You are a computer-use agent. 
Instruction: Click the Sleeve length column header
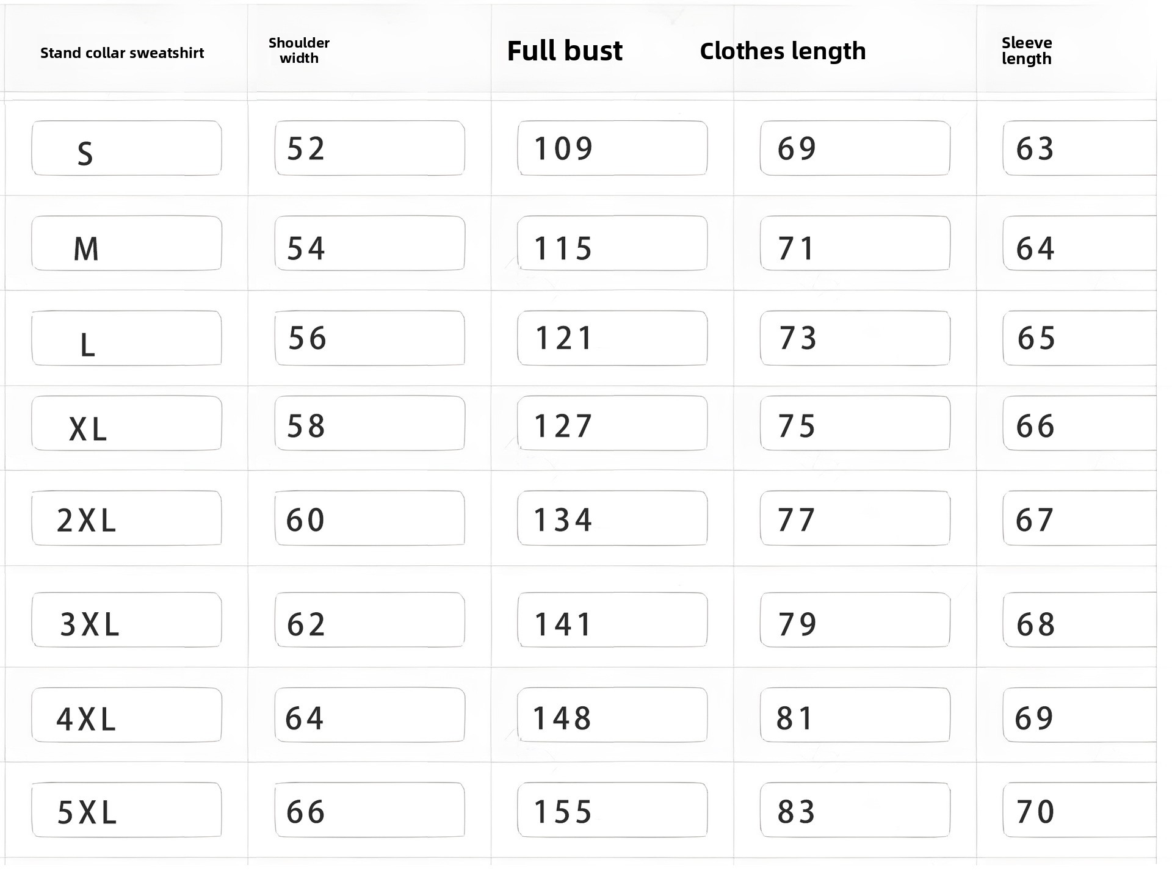(x=1027, y=51)
